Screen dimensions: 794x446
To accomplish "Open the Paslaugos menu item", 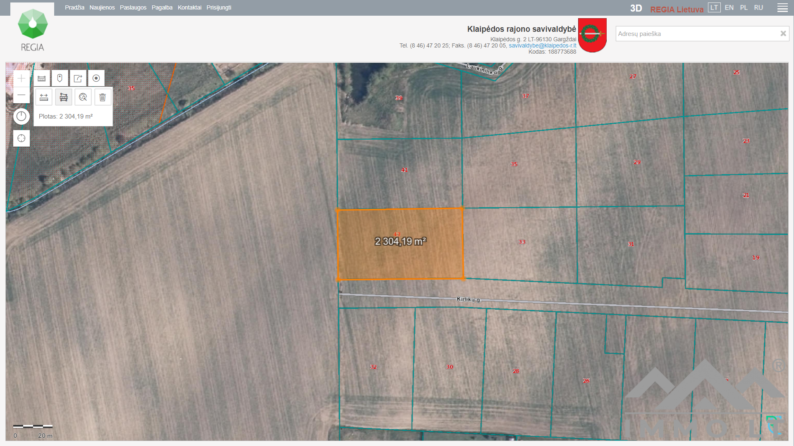I will [x=133, y=7].
